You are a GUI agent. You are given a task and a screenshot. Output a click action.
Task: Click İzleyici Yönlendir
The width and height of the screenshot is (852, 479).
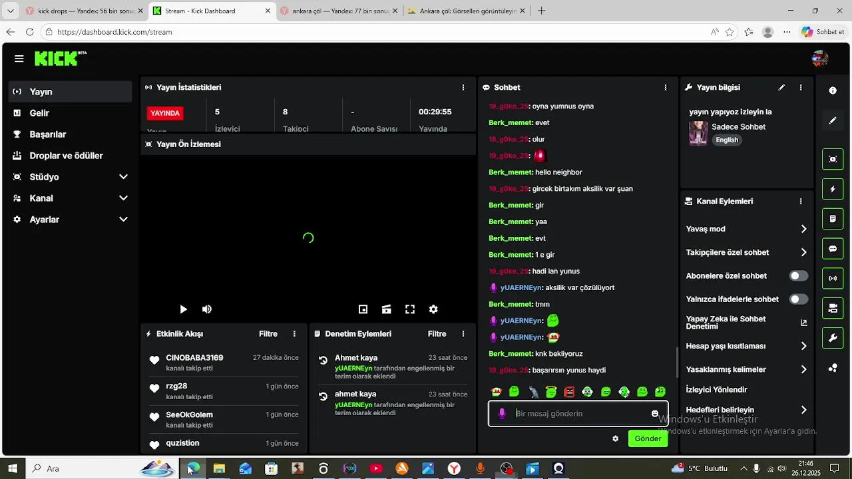(x=717, y=390)
